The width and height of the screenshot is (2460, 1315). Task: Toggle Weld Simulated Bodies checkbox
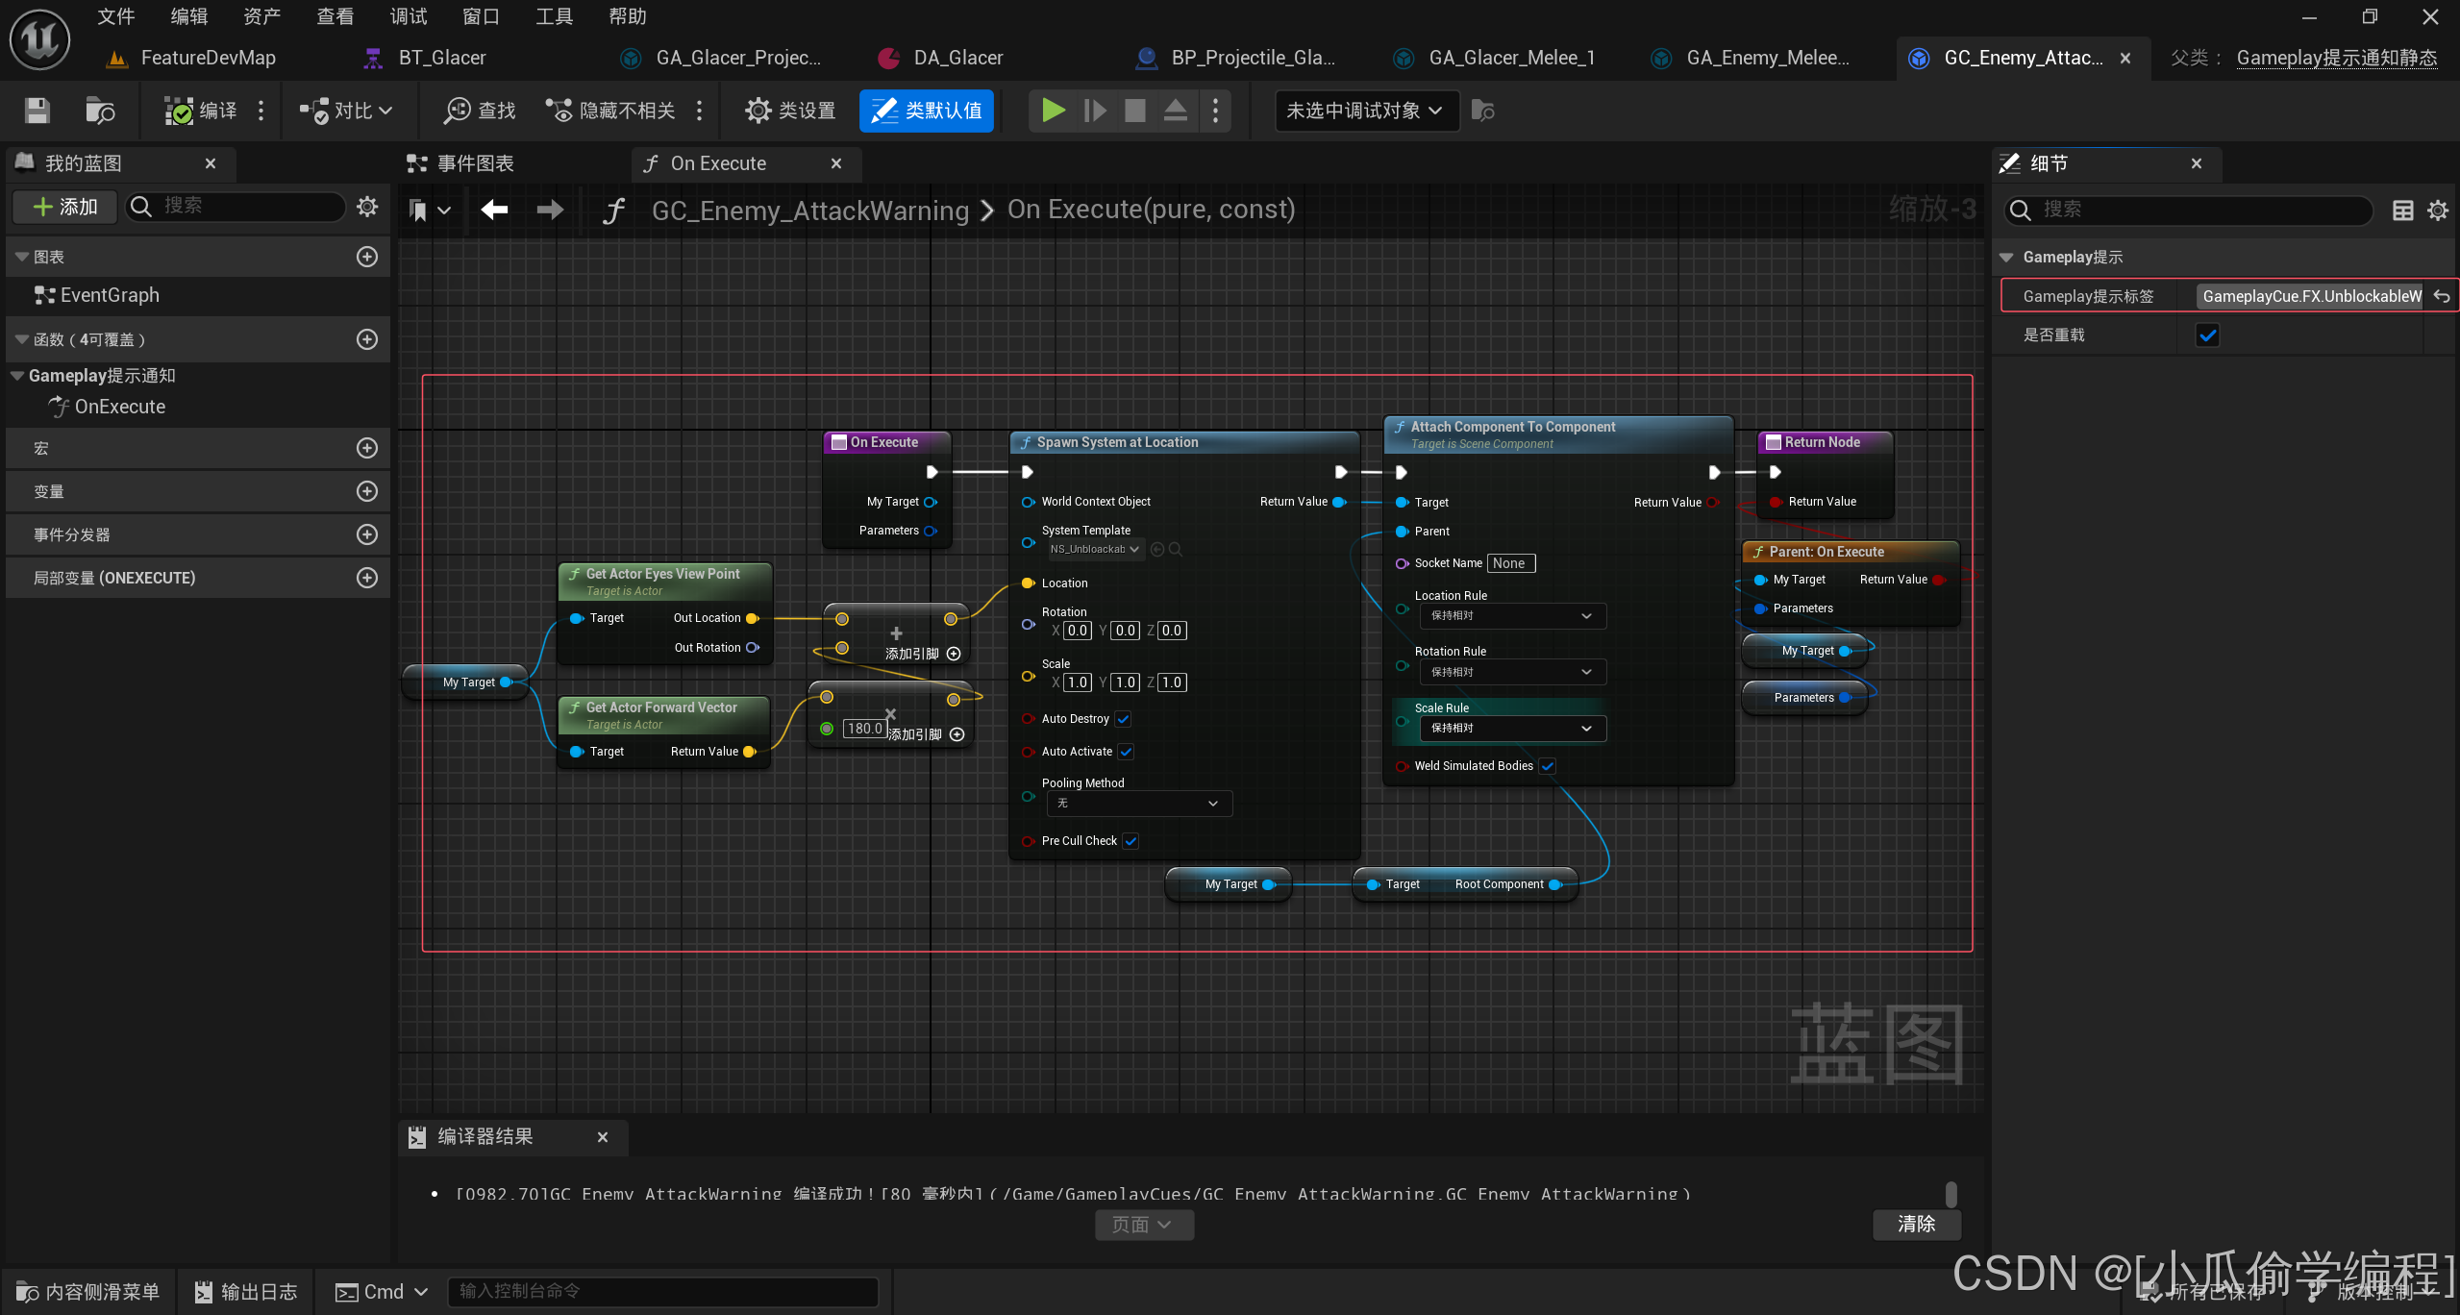[1548, 766]
